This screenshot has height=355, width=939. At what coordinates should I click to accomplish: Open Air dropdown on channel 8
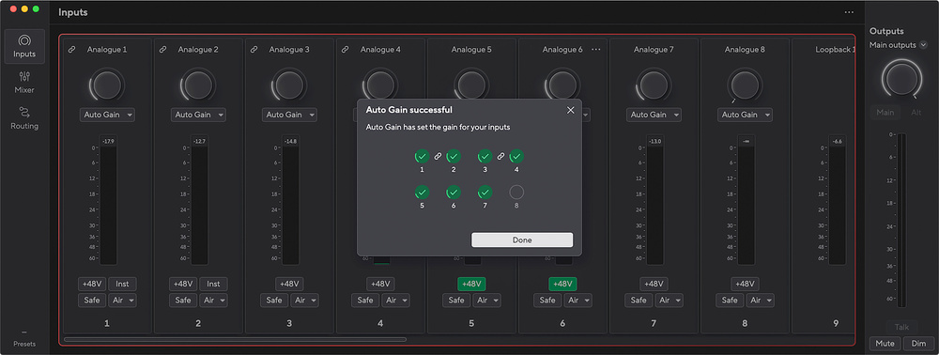click(x=760, y=300)
